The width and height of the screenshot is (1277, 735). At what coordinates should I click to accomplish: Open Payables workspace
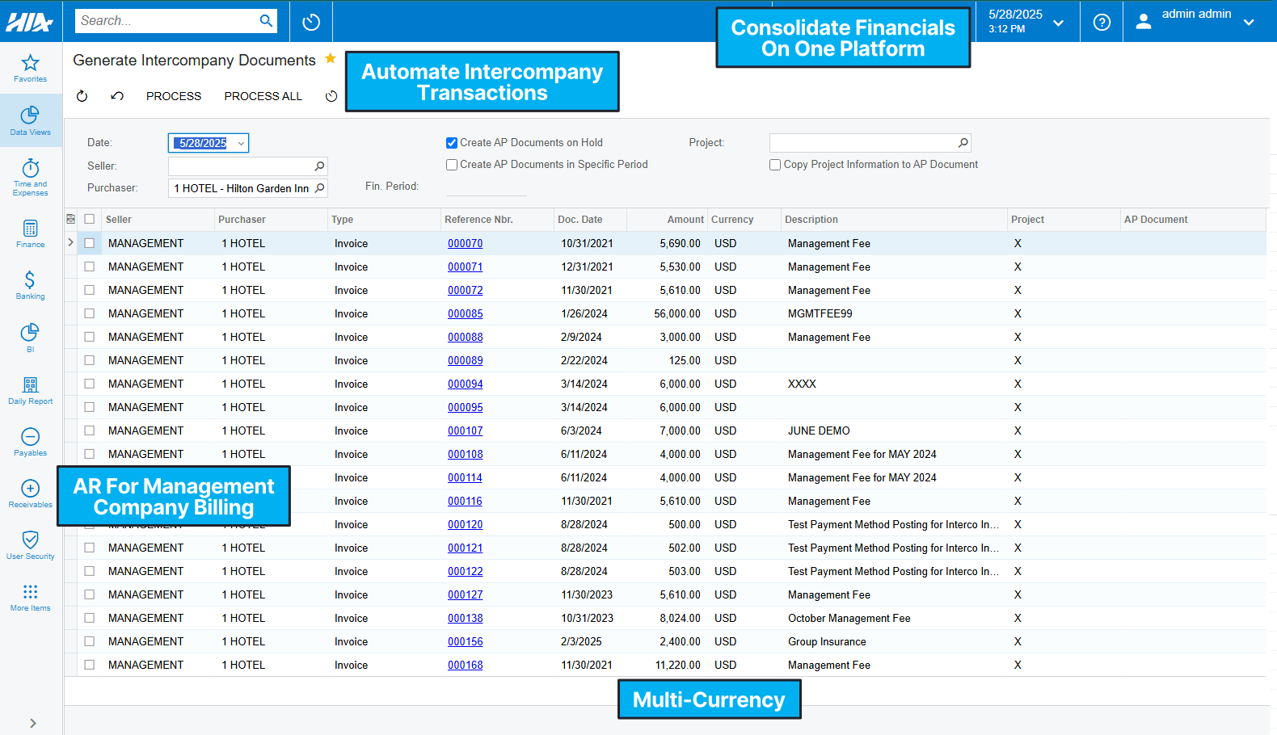(30, 442)
